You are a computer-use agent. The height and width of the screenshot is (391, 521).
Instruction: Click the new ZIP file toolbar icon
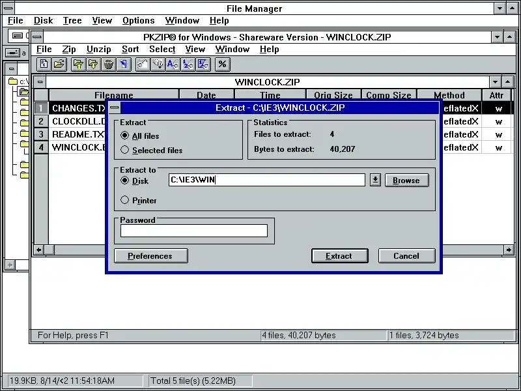click(44, 64)
